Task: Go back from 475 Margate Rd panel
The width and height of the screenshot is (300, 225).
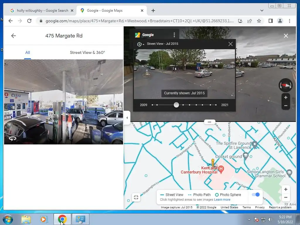Action: click(x=13, y=36)
